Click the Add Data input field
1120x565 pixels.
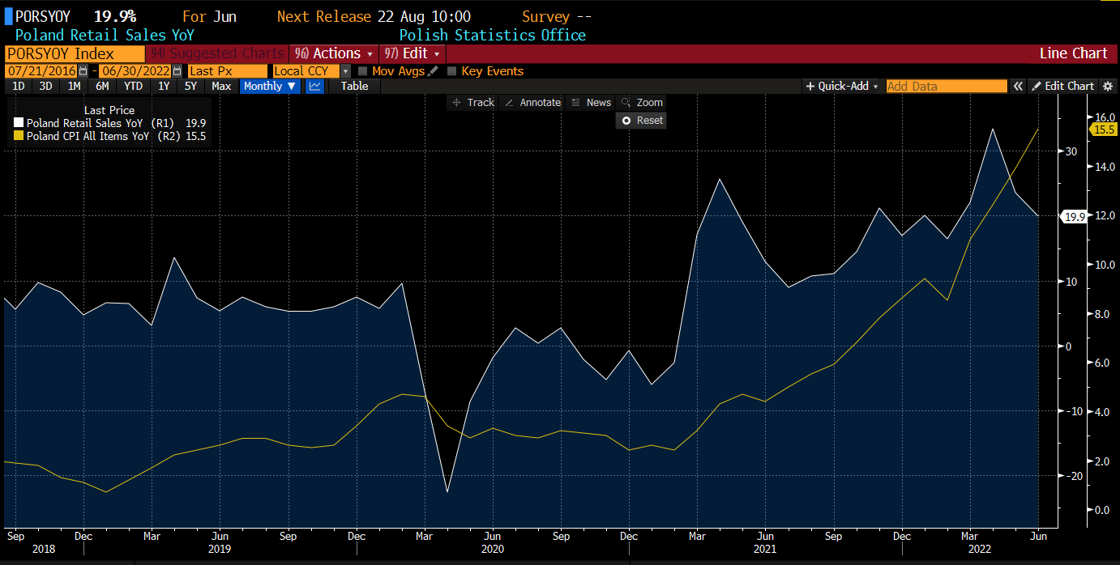946,86
